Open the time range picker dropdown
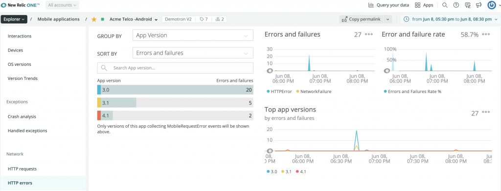The image size is (501, 191). point(450,19)
